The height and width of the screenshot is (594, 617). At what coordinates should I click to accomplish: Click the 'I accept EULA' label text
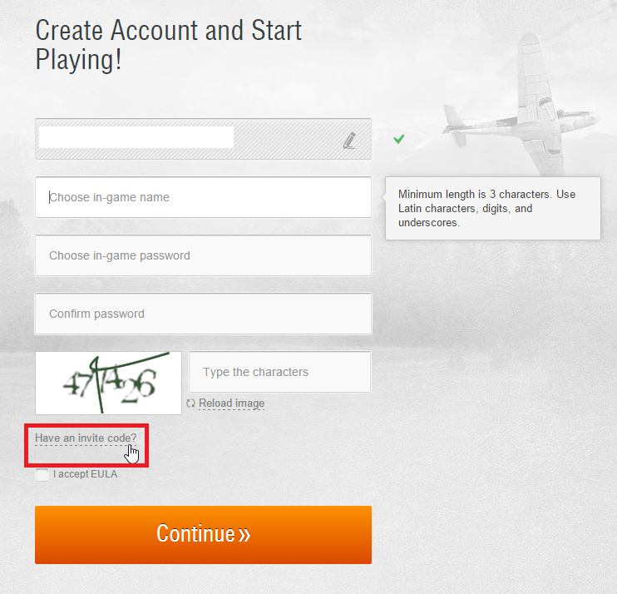[85, 474]
